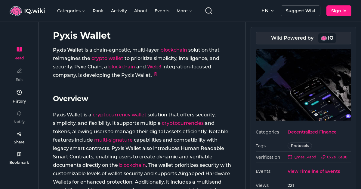Expand the EN language selector
This screenshot has height=189, width=361.
tap(267, 10)
